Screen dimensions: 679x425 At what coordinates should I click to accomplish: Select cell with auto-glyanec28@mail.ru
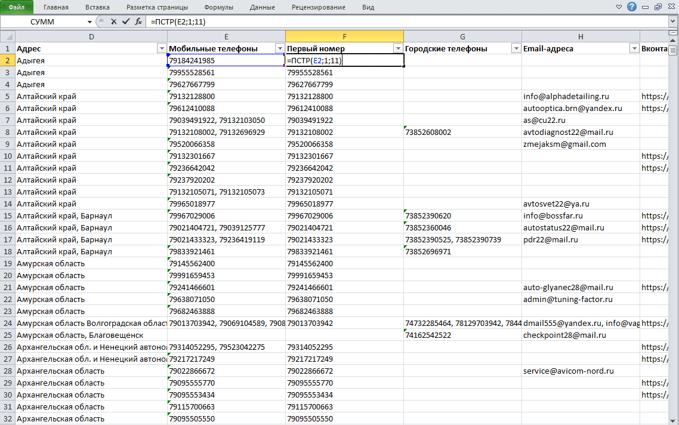[581, 287]
